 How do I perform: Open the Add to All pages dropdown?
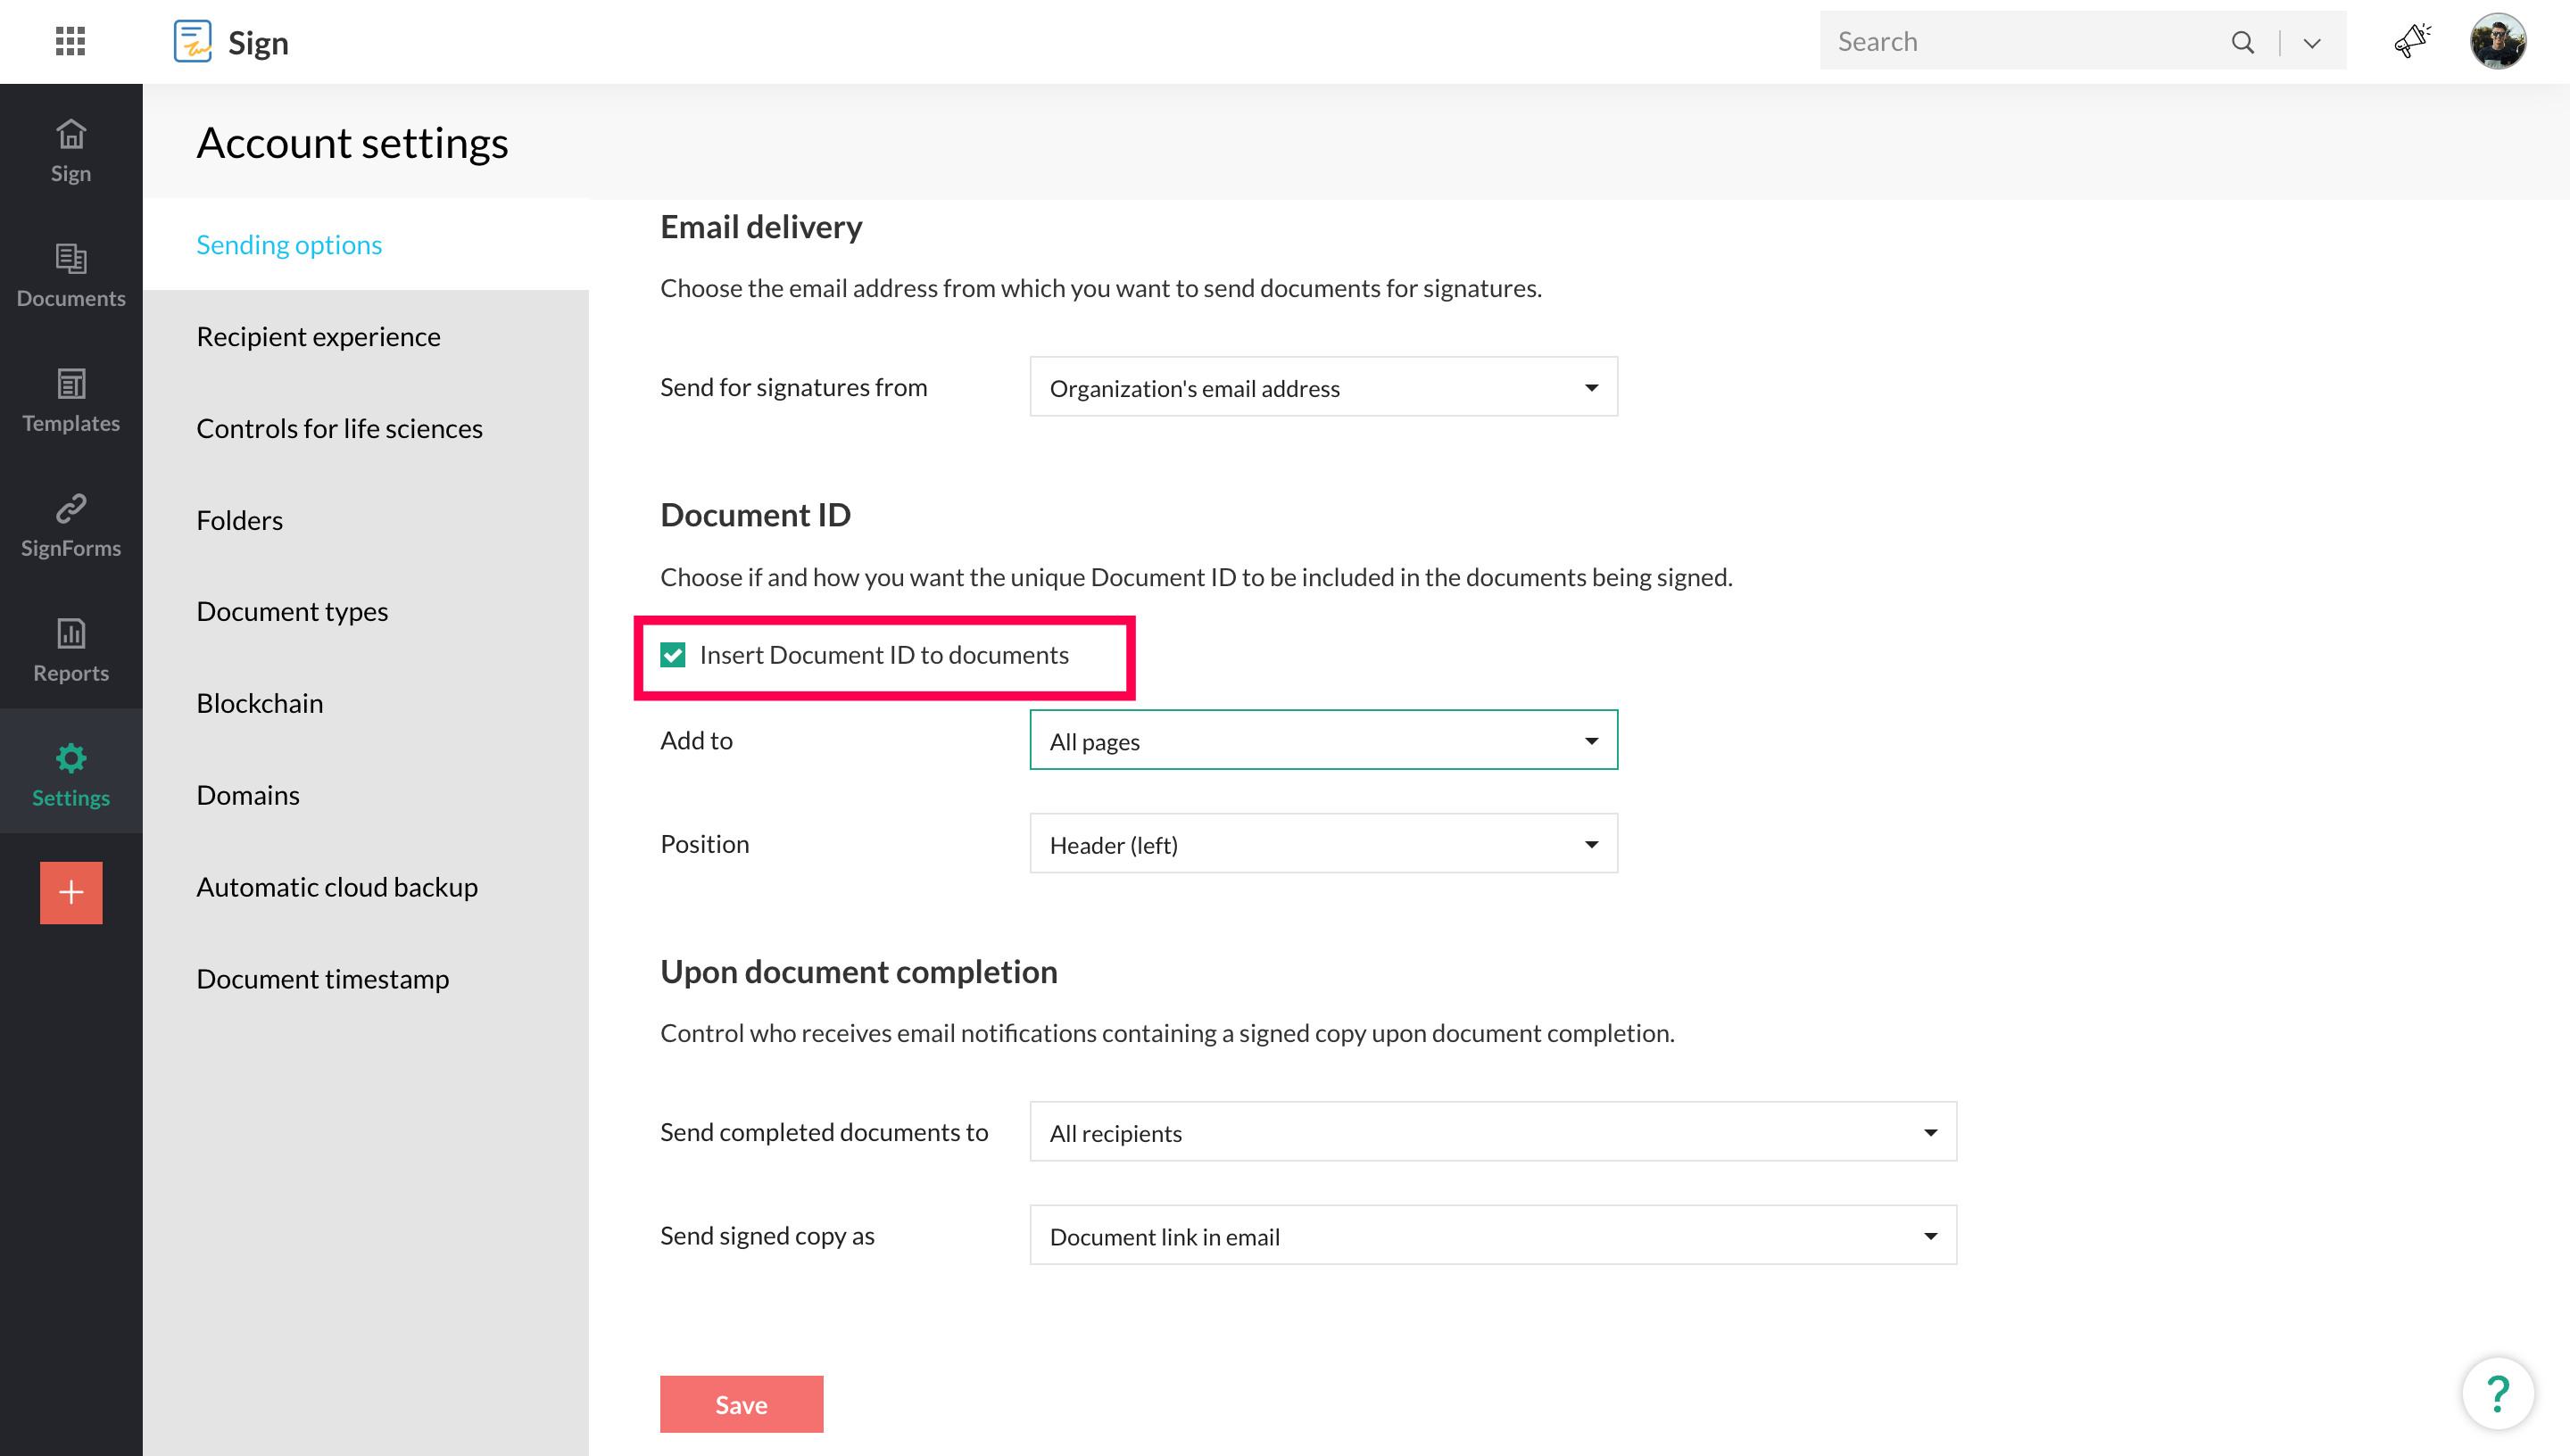(x=1322, y=741)
